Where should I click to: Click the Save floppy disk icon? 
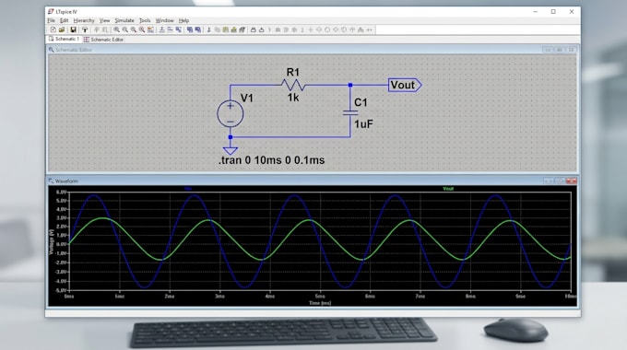73,29
